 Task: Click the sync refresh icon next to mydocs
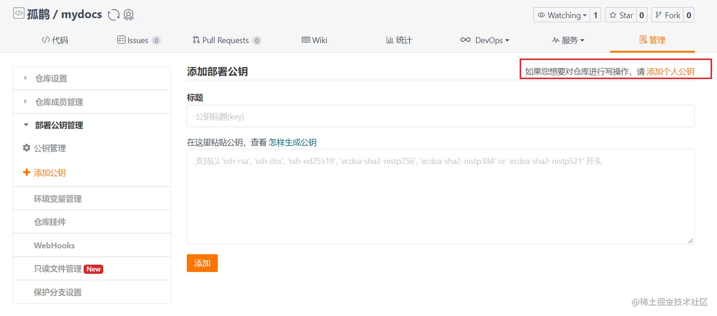point(113,15)
